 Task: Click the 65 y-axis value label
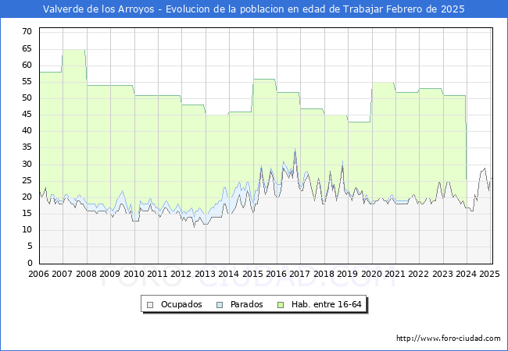pyautogui.click(x=27, y=49)
